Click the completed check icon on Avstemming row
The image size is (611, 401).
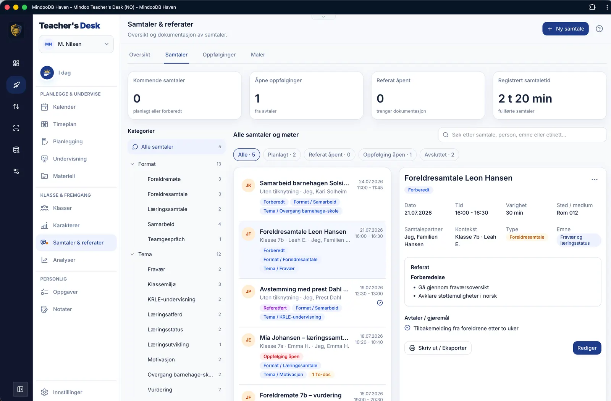click(380, 303)
